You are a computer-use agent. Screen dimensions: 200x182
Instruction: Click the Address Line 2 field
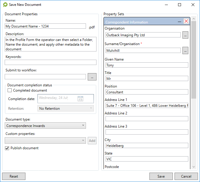pos(147,119)
